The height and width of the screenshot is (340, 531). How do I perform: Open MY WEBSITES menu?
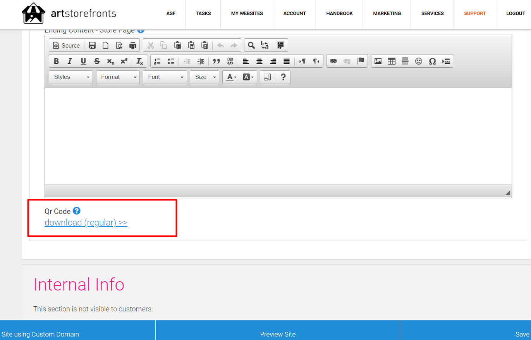point(247,14)
